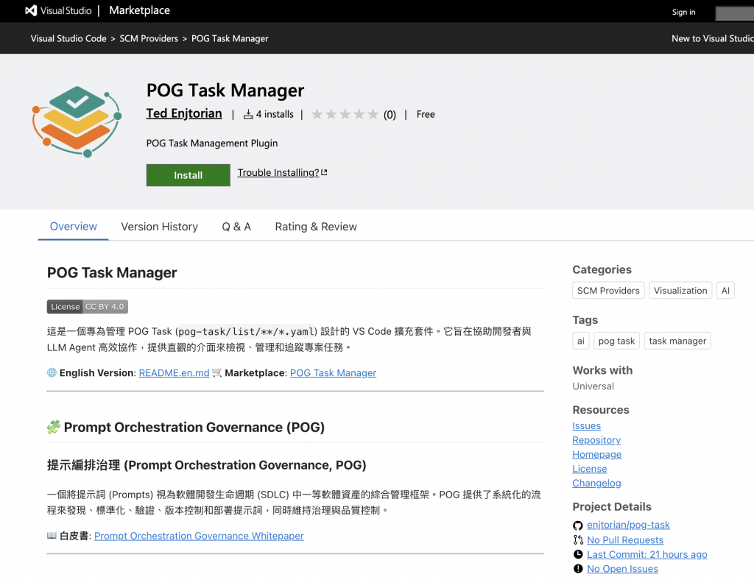The height and width of the screenshot is (577, 754).
Task: Click the GitHub icon beside enjtorian/pog-task
Action: pyautogui.click(x=577, y=525)
